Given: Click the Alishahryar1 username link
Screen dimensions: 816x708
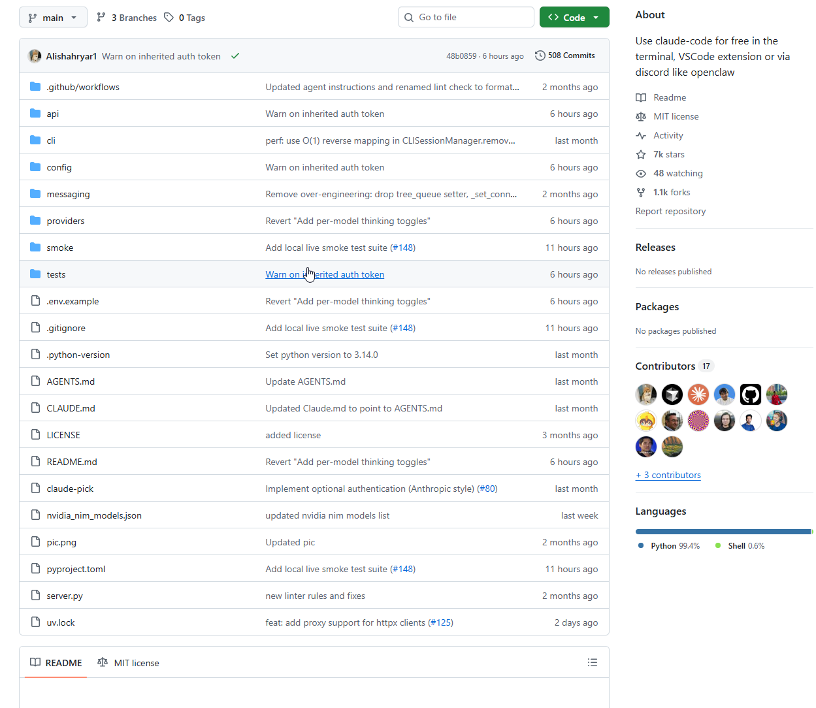Looking at the screenshot, I should click(x=71, y=56).
